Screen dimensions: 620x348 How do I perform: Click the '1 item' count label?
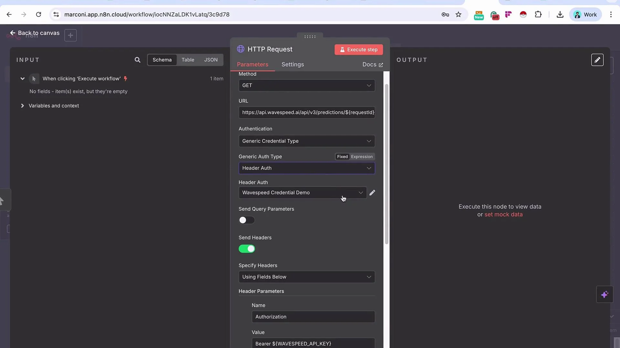(x=217, y=79)
